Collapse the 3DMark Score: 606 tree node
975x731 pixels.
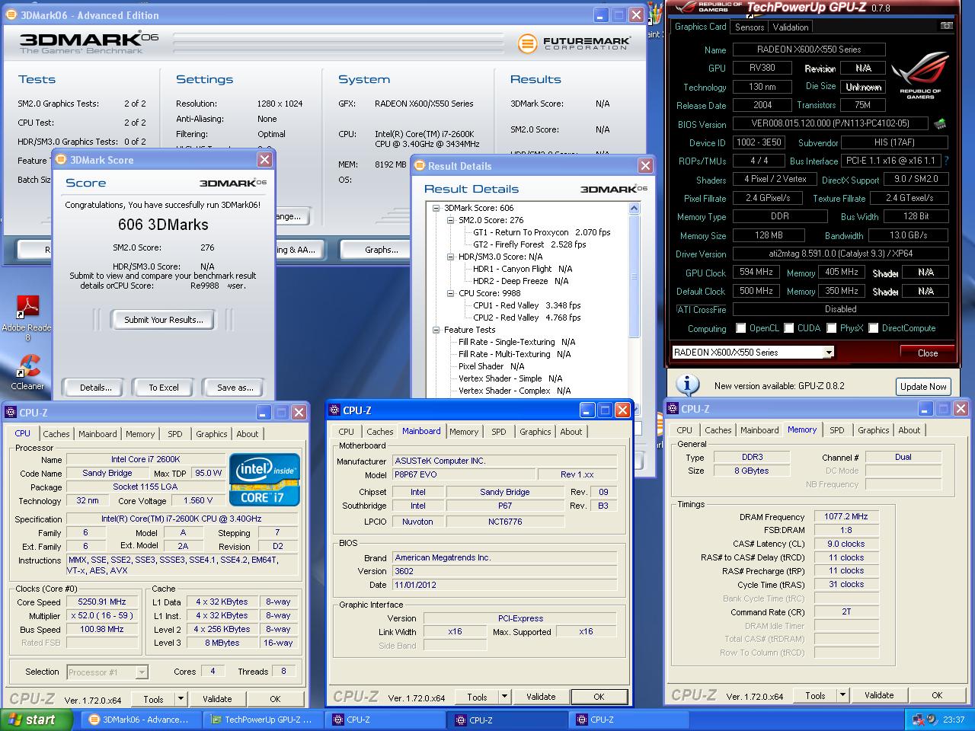tap(436, 208)
